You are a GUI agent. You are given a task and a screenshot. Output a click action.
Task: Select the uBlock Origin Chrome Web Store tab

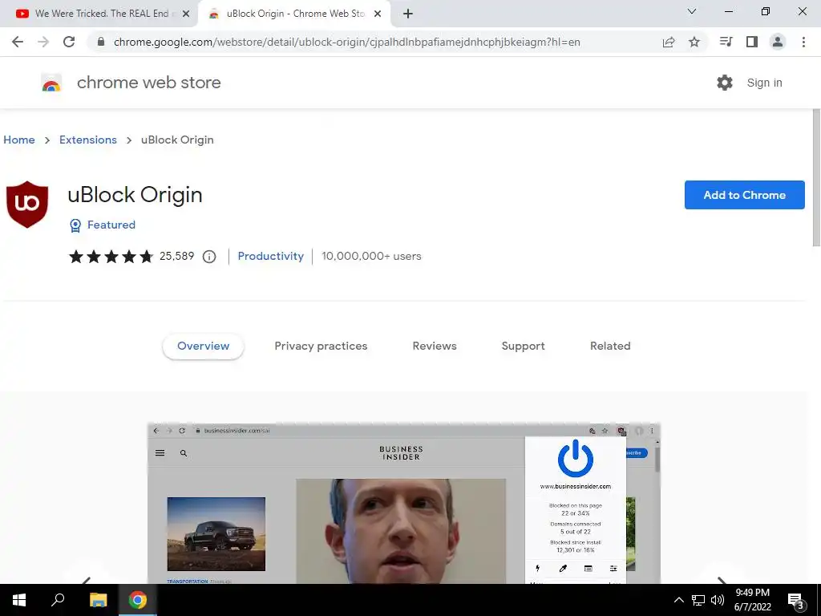(x=294, y=14)
